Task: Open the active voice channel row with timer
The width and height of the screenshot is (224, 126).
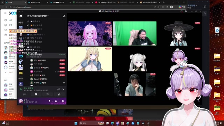Action: (x=46, y=55)
